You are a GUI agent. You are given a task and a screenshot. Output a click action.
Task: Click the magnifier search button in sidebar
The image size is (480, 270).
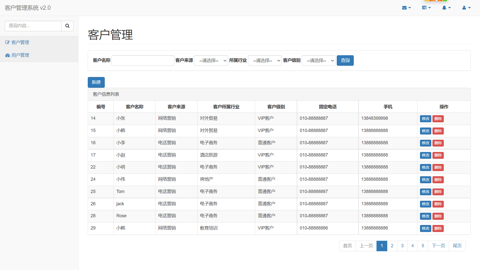pyautogui.click(x=67, y=26)
